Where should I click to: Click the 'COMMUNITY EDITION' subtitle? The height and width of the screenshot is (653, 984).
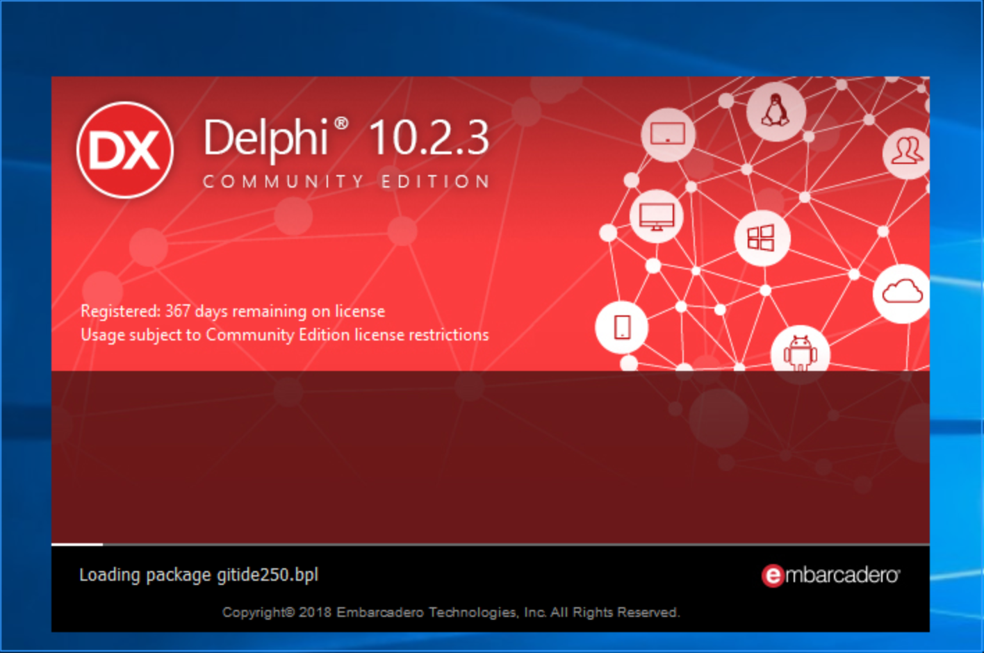click(346, 181)
